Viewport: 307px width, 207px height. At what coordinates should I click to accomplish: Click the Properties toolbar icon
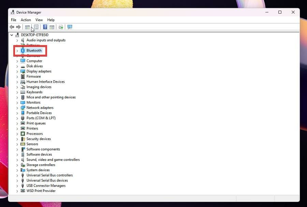(36, 27)
